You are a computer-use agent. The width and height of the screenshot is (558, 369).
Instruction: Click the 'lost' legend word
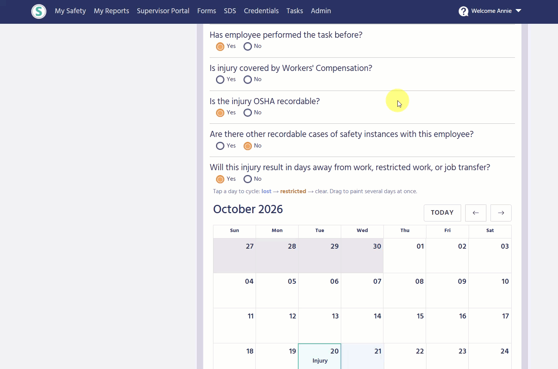267,191
